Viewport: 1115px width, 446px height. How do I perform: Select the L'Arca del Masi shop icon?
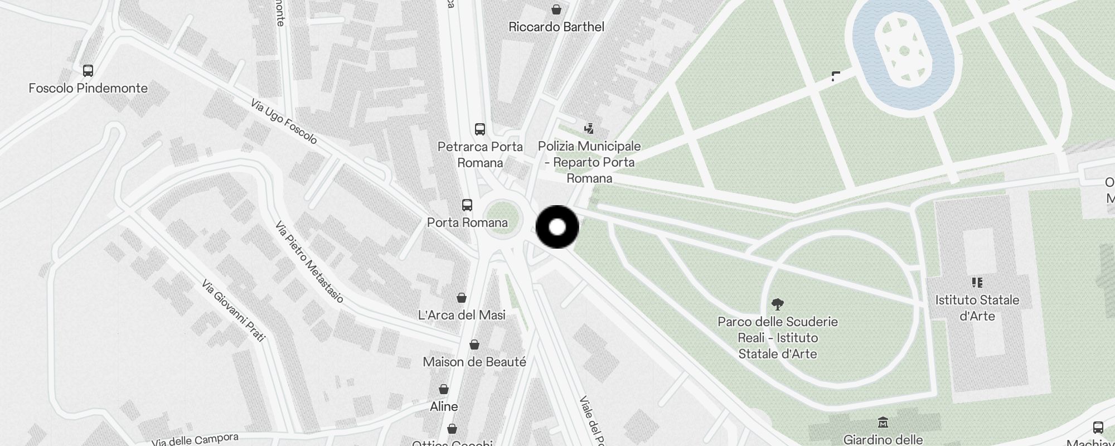point(462,298)
